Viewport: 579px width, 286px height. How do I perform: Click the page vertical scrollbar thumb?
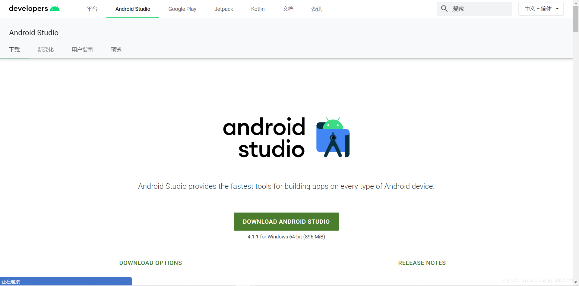tap(576, 19)
